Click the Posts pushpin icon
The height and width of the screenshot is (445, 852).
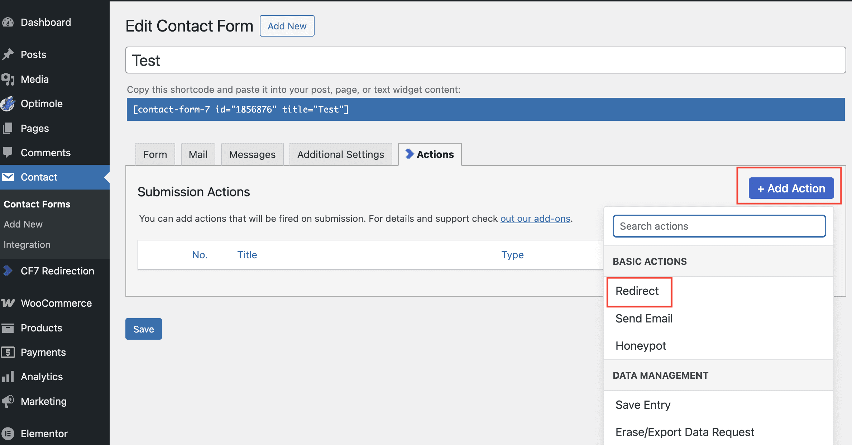pyautogui.click(x=8, y=54)
